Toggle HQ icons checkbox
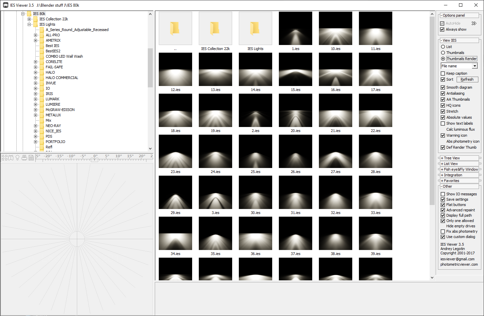The height and width of the screenshot is (316, 484). [443, 105]
